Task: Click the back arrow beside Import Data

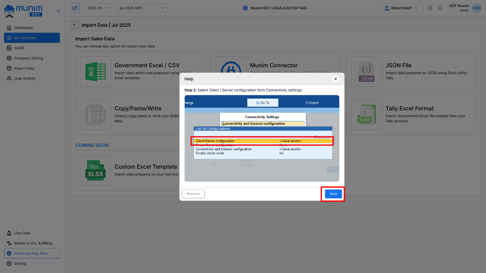Action: click(x=74, y=25)
